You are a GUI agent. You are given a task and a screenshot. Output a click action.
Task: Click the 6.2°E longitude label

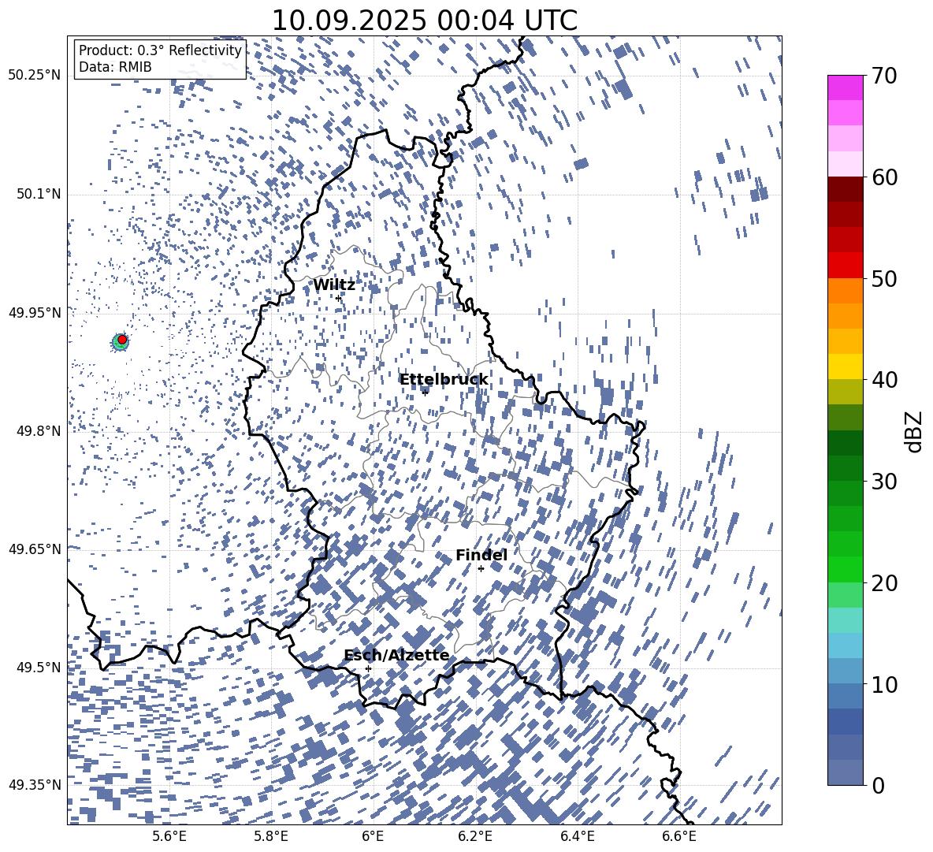click(475, 836)
